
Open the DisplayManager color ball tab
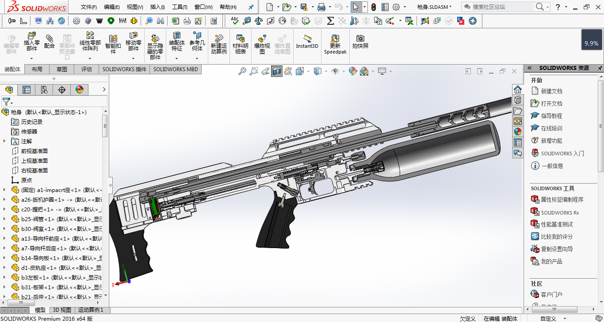pos(80,90)
